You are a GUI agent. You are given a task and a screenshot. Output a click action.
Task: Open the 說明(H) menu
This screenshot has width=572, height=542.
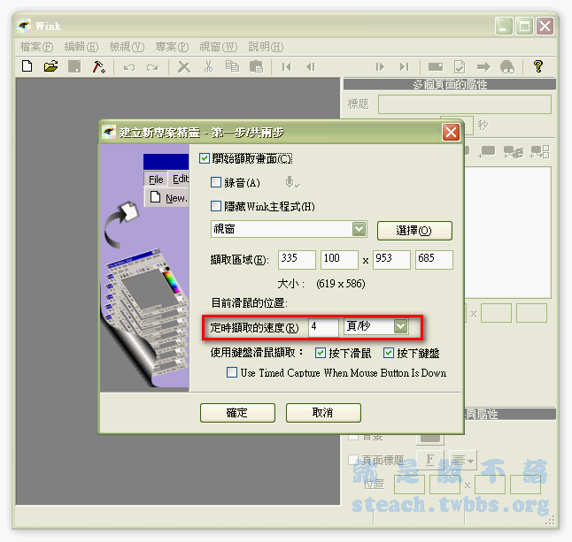click(x=266, y=47)
